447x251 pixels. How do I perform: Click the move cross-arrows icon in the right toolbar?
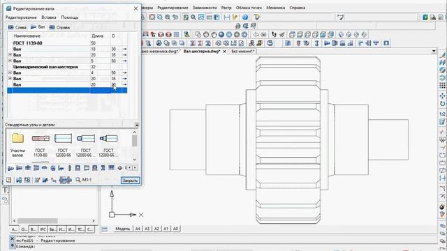[x=442, y=96]
